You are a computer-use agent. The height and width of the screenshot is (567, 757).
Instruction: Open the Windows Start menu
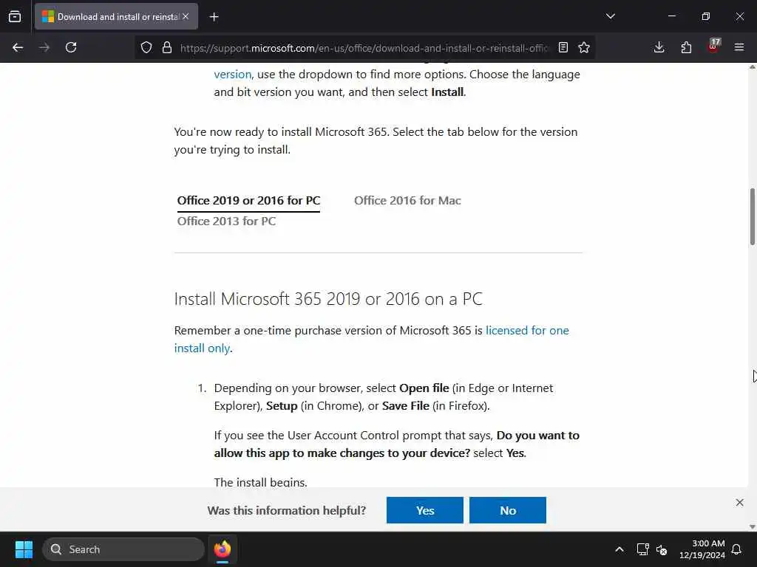coord(24,549)
